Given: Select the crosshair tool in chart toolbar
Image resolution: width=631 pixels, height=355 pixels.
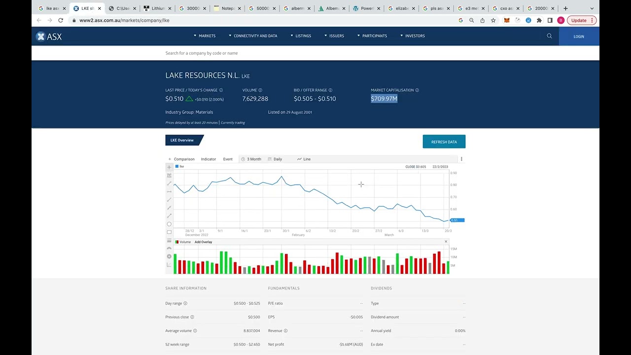Looking at the screenshot, I should pos(169,167).
